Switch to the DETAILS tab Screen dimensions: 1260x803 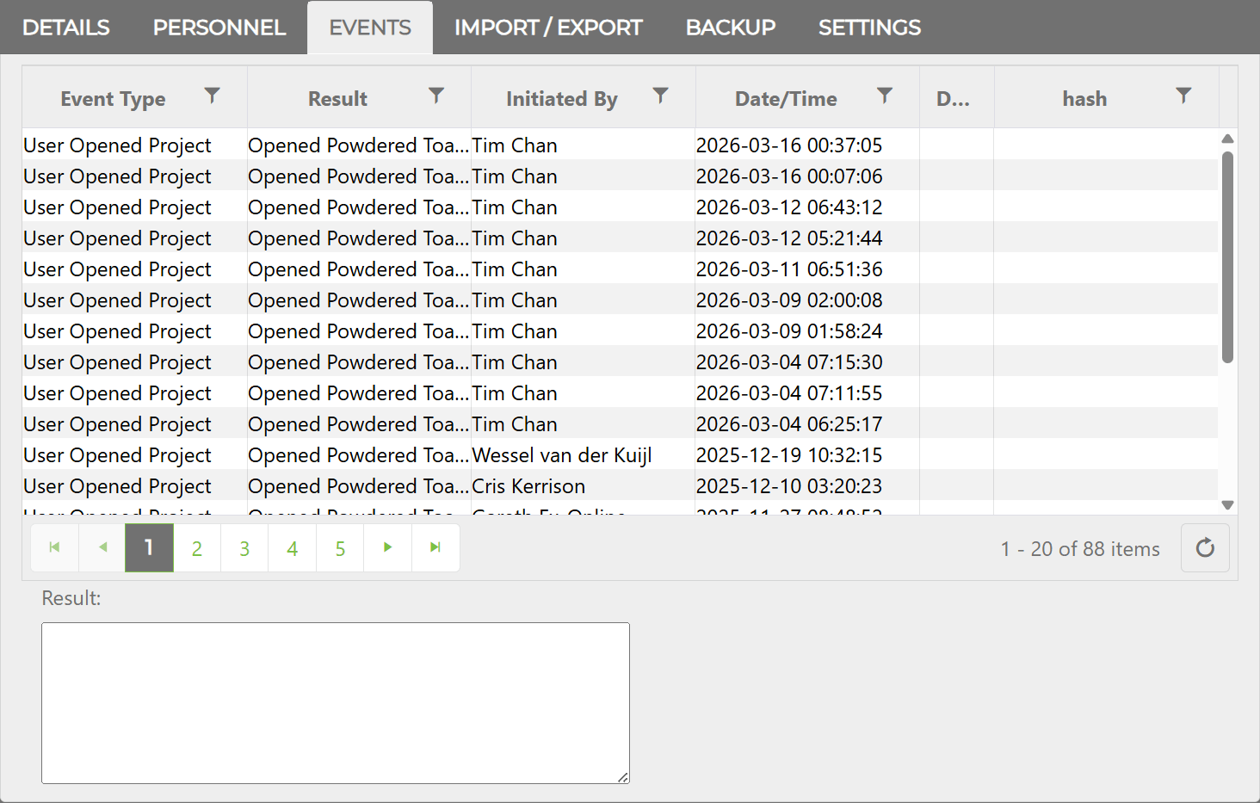(66, 28)
